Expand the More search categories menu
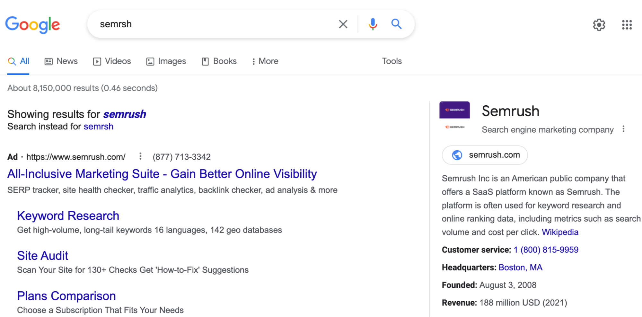 click(265, 61)
